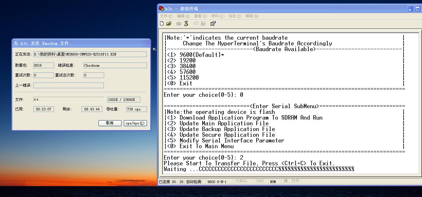Viewport: 422px width, 197px height.
Task: Open the 传送(T) menu
Action: 235,16
